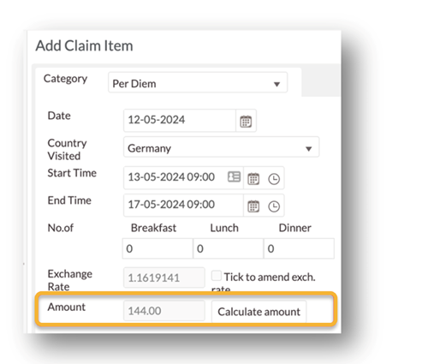The image size is (422, 364).
Task: Click the Lunch count input
Action: pyautogui.click(x=229, y=248)
